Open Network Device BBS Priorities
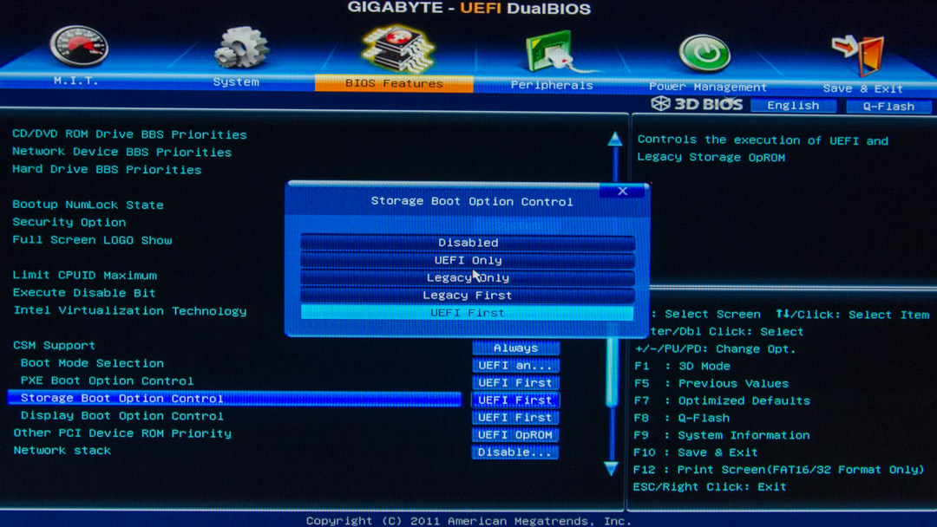The width and height of the screenshot is (937, 527). click(x=122, y=152)
